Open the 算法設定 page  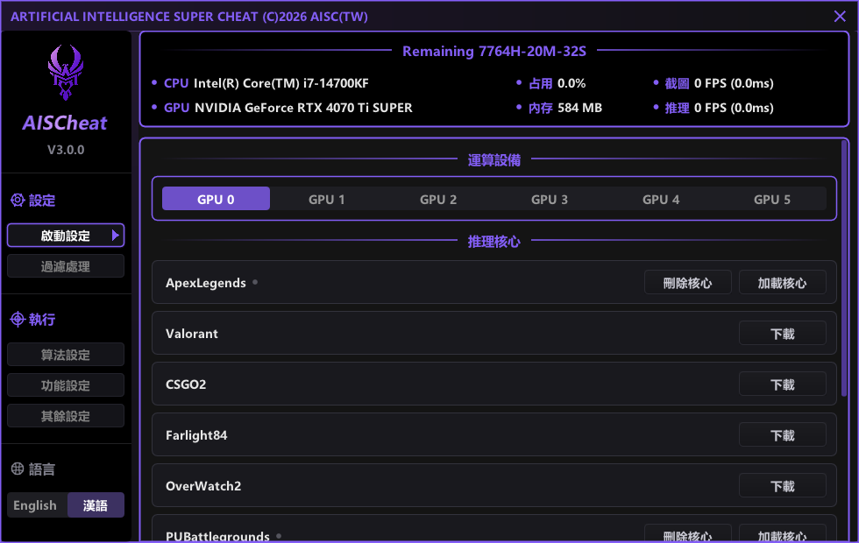66,355
